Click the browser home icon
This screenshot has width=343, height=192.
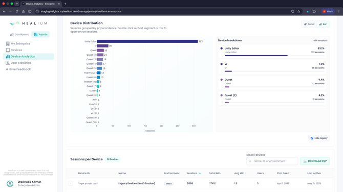pos(24,11)
